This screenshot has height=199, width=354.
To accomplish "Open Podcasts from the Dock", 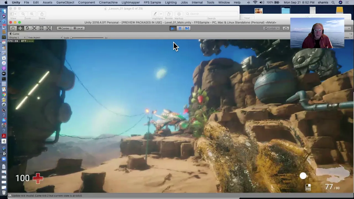I will click(x=4, y=68).
